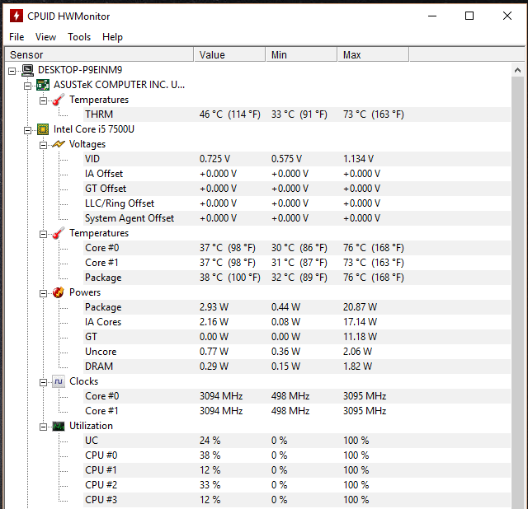Select the LLC/Ring Offset row

point(297,203)
